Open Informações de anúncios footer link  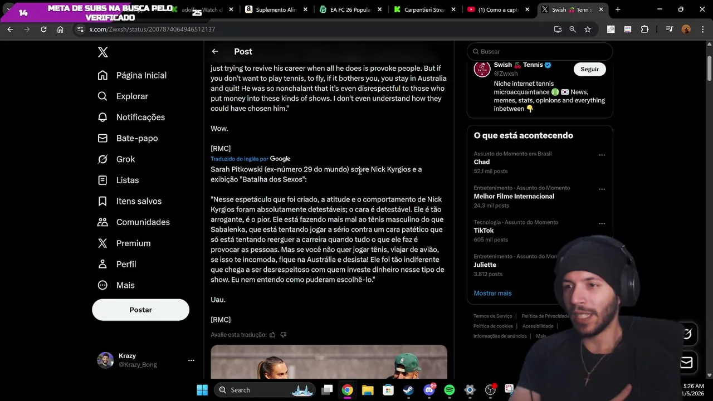point(500,336)
